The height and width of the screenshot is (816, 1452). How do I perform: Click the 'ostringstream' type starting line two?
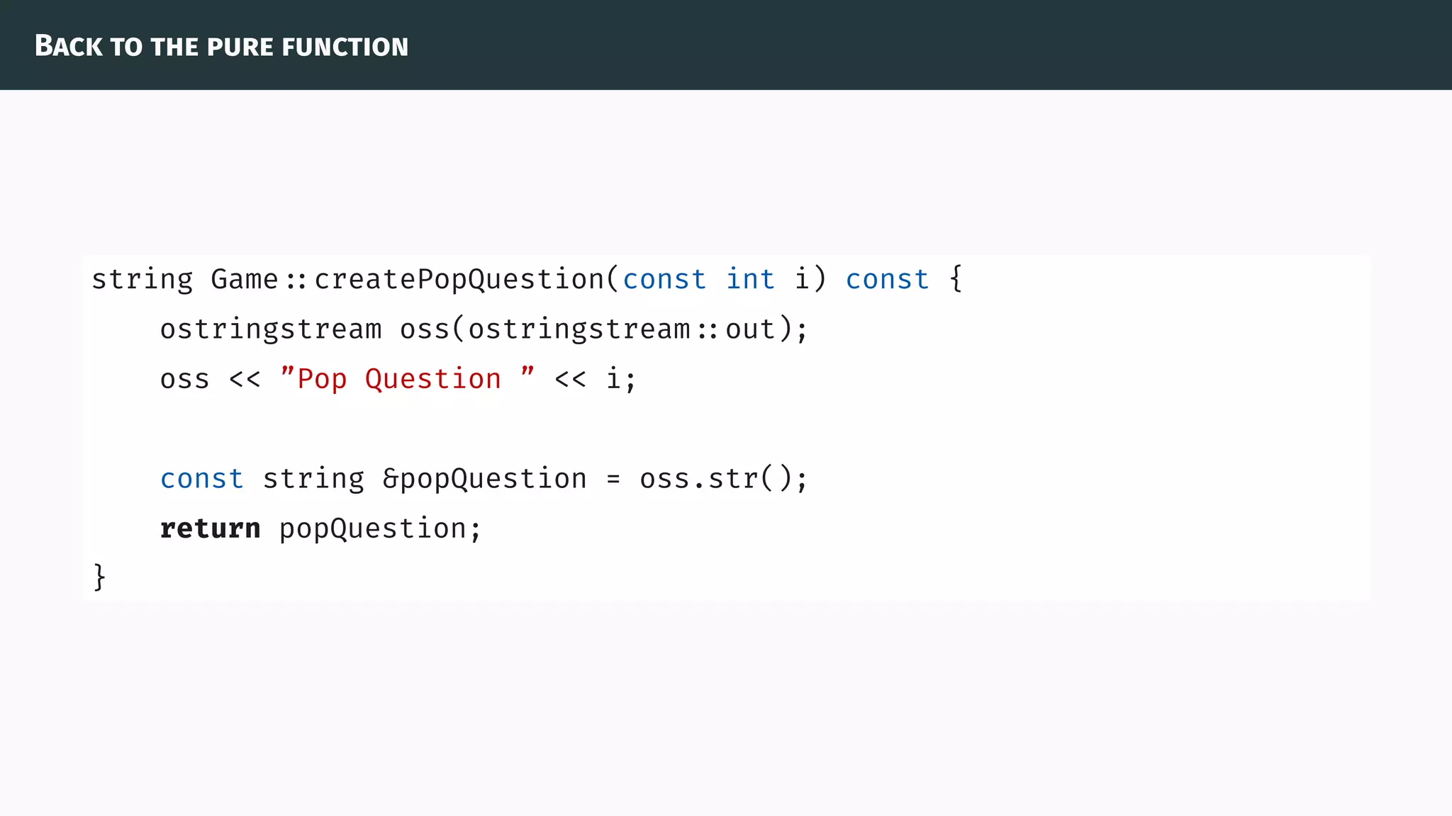271,329
